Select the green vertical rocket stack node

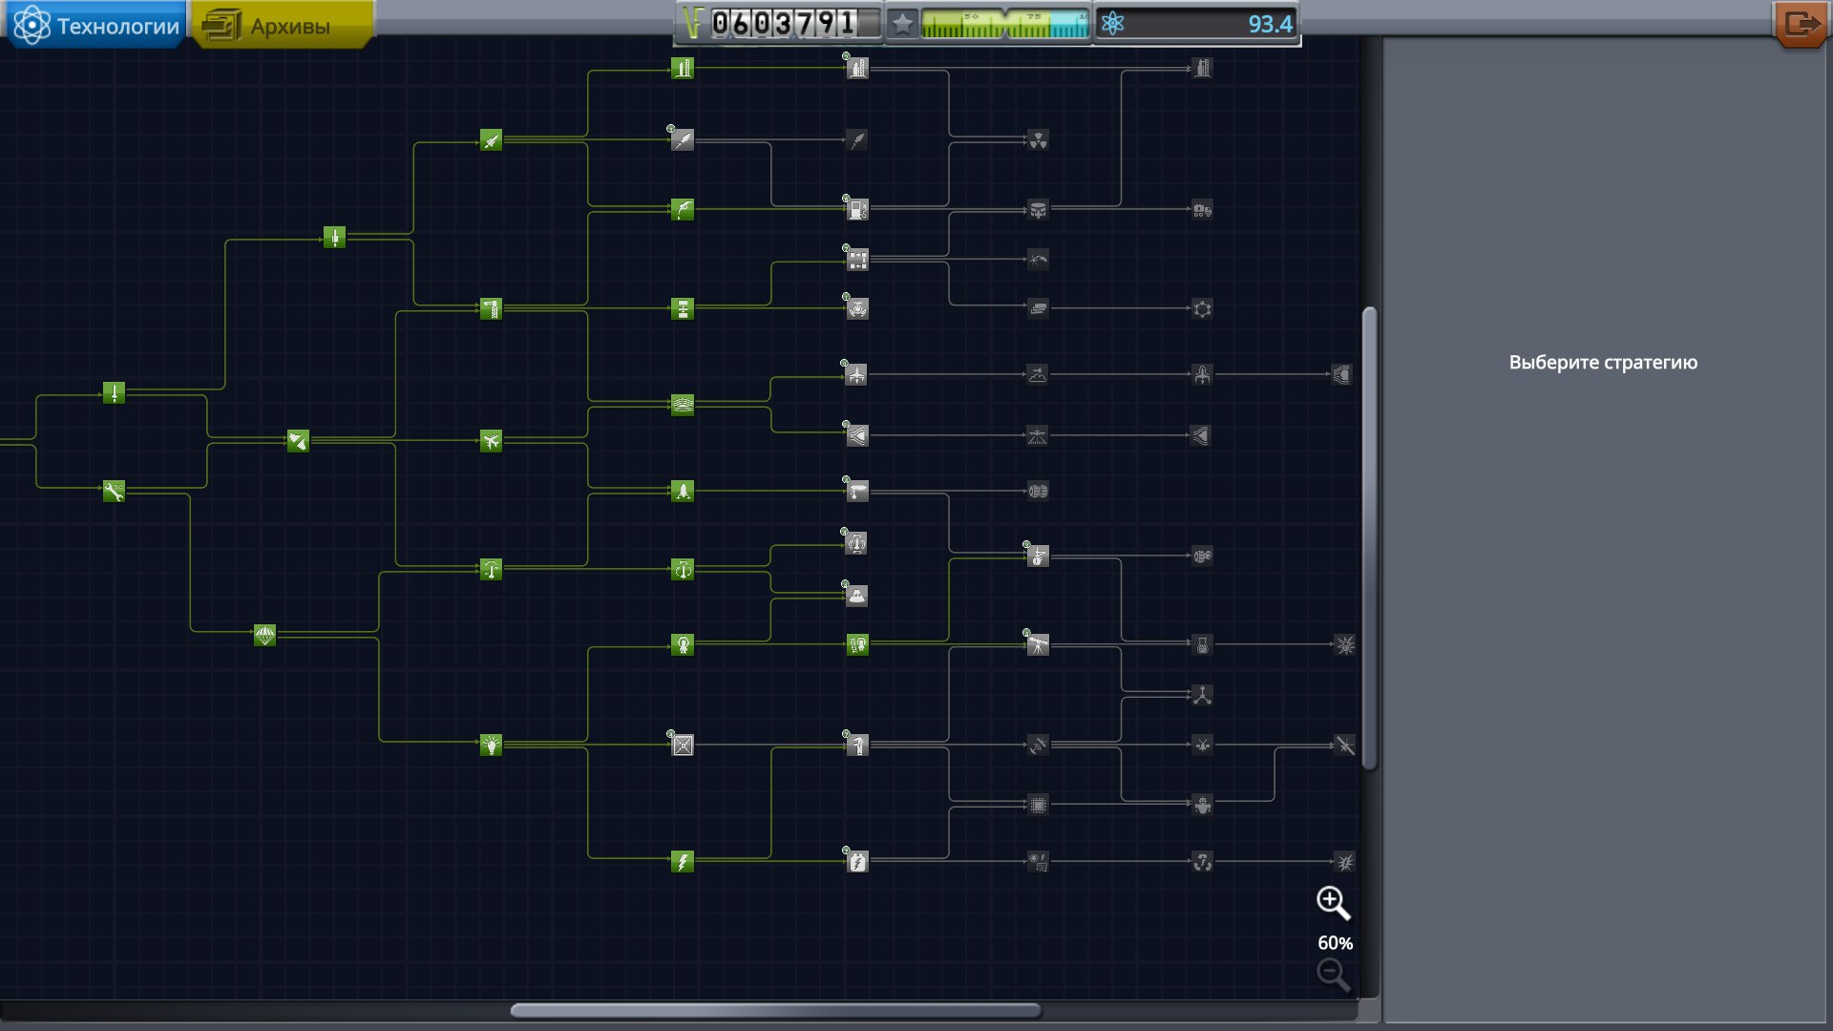(x=334, y=237)
